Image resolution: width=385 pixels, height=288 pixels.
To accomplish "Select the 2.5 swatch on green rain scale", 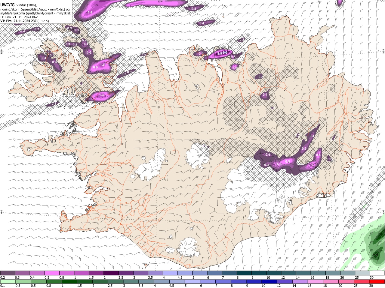I will tap(116, 281).
